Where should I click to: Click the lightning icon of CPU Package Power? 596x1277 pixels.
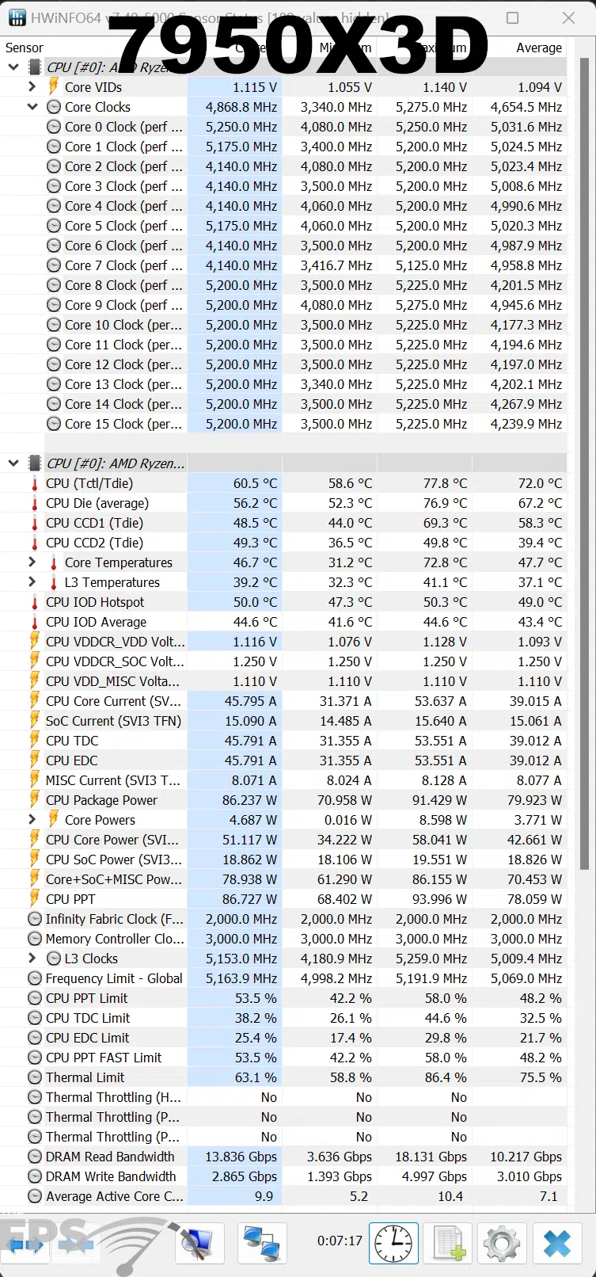click(x=35, y=800)
